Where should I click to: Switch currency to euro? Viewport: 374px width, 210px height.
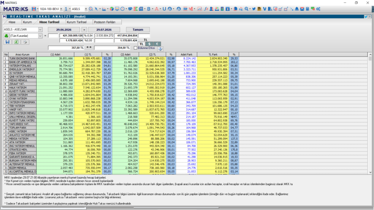[x=157, y=44]
